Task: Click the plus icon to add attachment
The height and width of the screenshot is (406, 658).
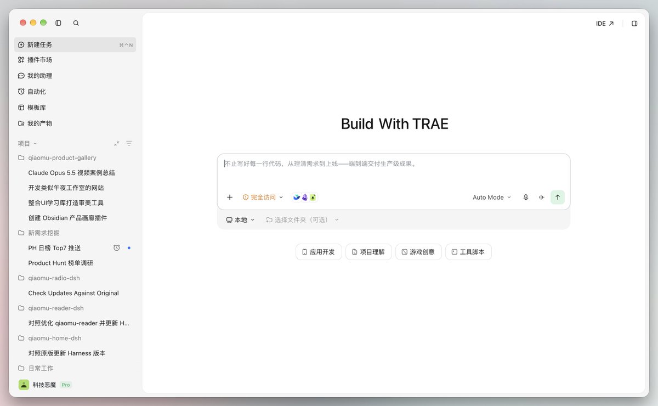Action: (230, 198)
